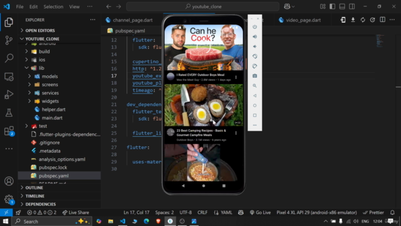Image resolution: width=401 pixels, height=226 pixels.
Task: Open the Testing flask view
Action: pos(9,112)
